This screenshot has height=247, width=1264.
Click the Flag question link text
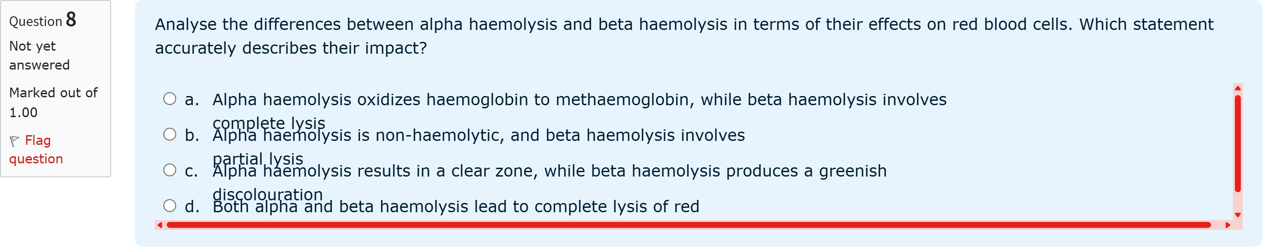coord(38,149)
